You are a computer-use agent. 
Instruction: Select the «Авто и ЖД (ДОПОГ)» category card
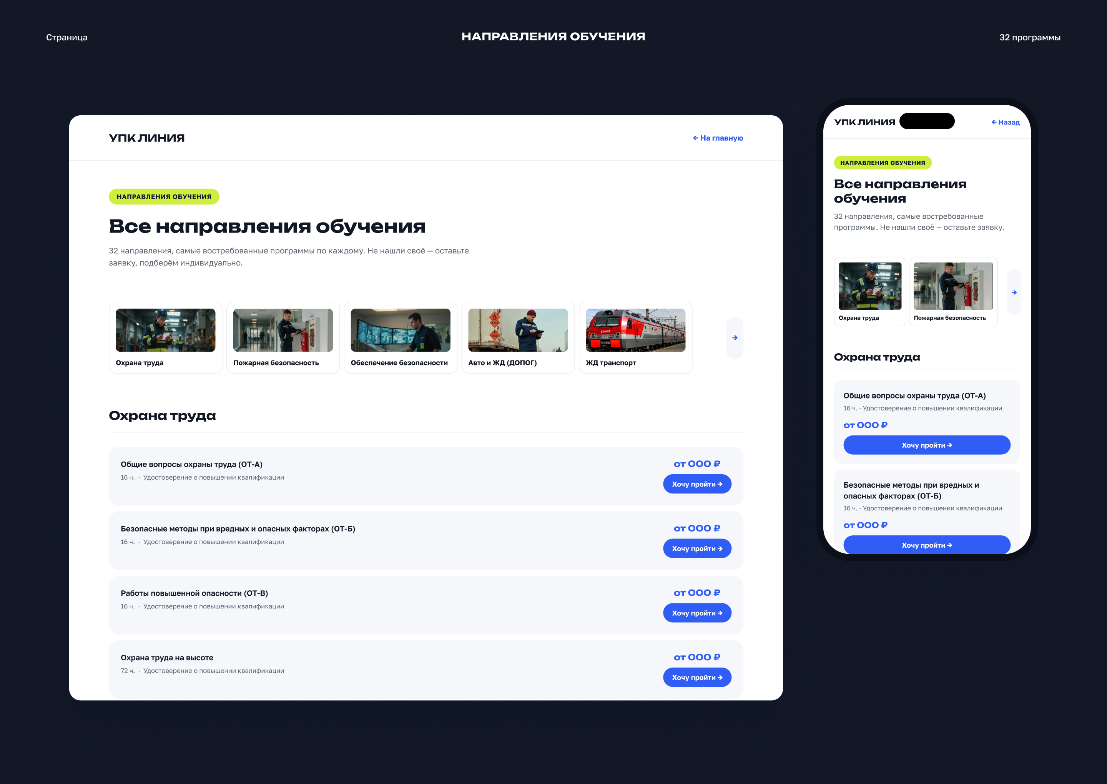point(518,337)
